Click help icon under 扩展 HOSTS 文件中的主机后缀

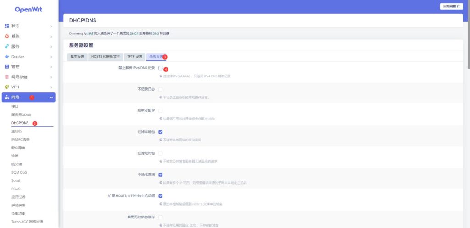click(x=161, y=204)
